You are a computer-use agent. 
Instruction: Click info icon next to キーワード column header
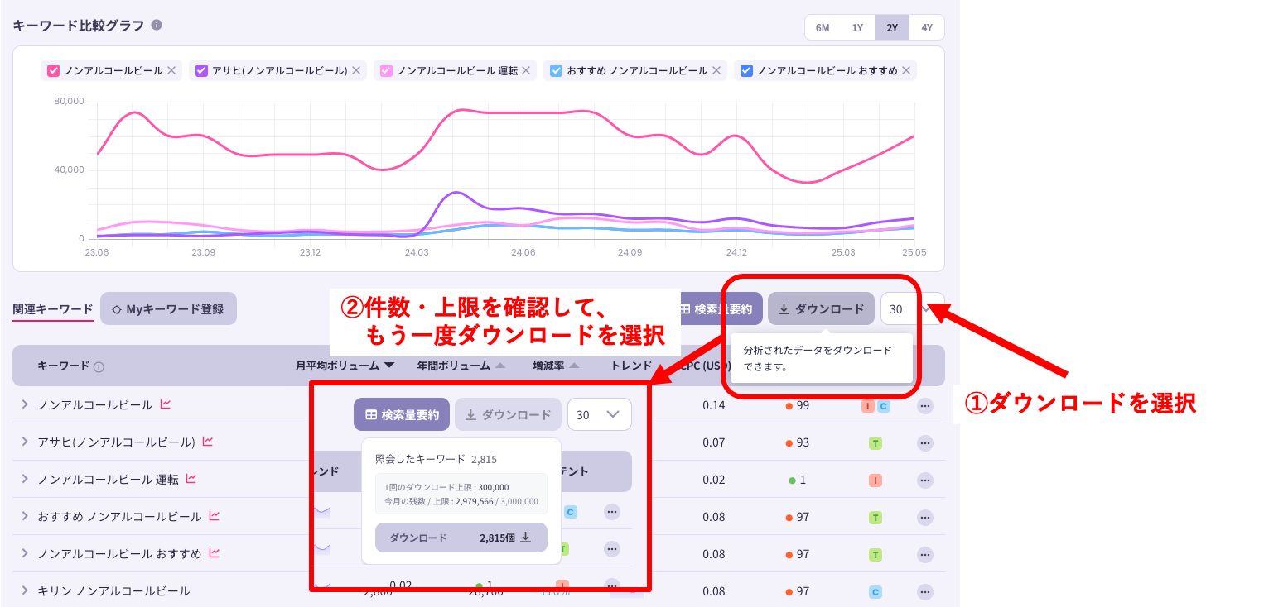[x=99, y=366]
